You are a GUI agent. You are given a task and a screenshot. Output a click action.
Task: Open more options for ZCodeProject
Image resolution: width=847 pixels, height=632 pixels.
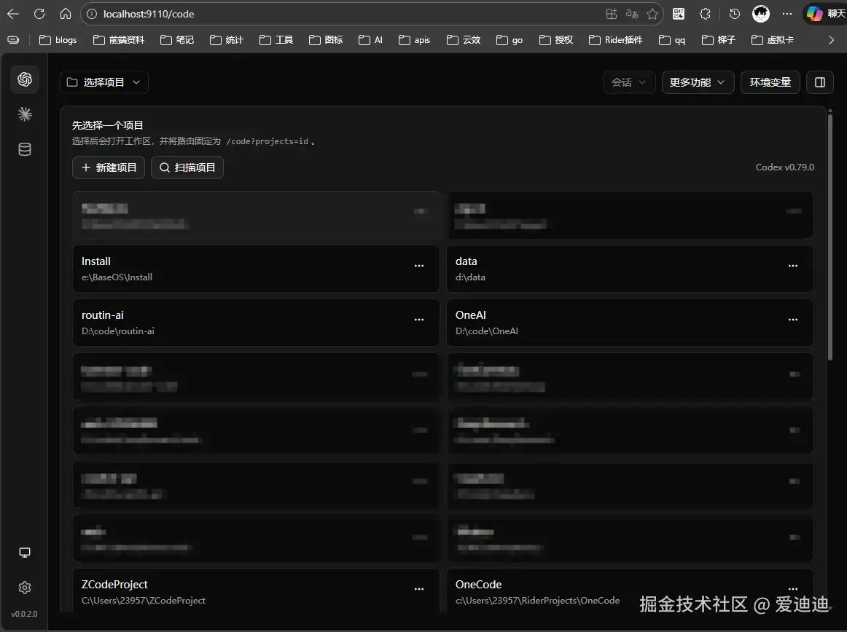click(x=419, y=589)
